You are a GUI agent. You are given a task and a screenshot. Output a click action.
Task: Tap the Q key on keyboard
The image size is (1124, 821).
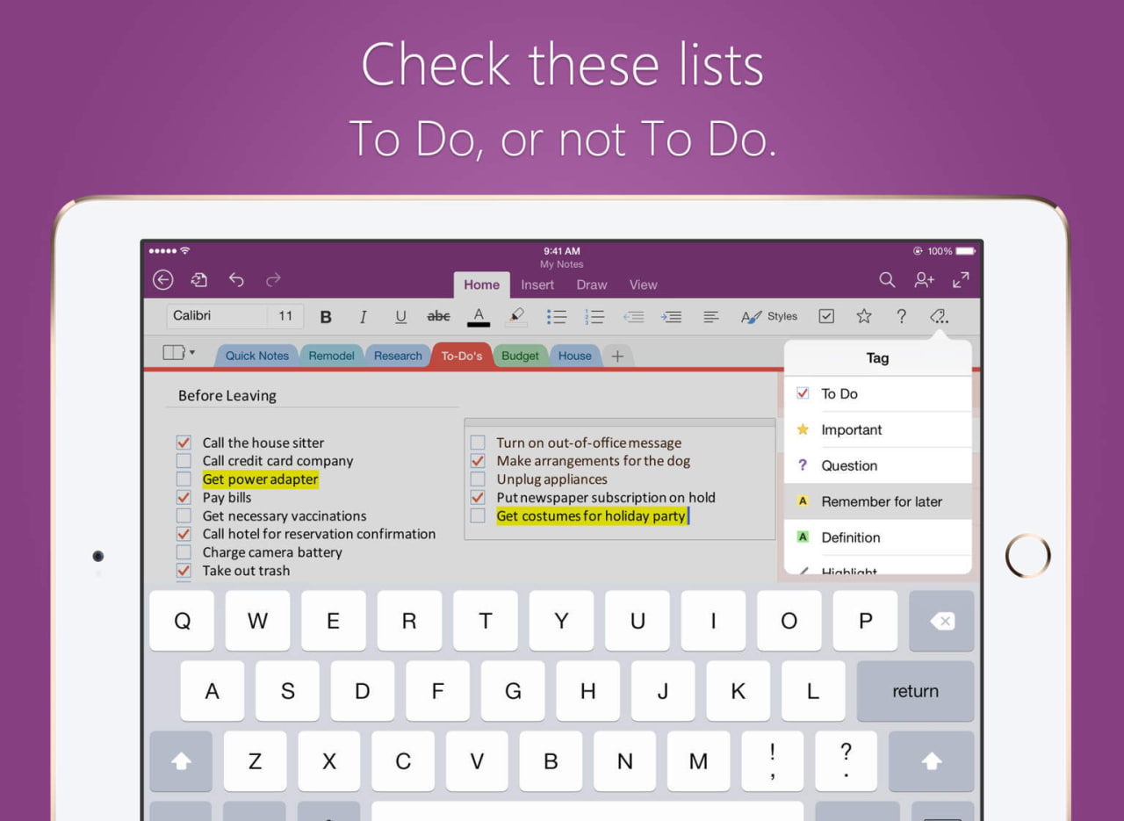pos(182,621)
